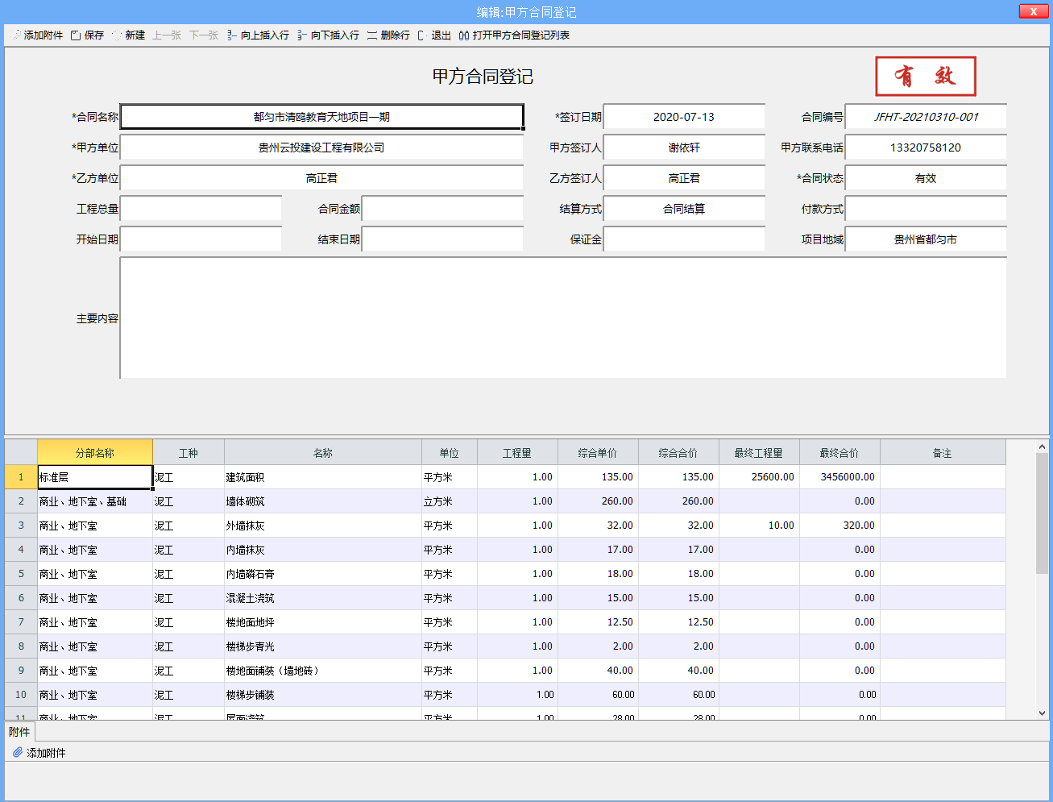
Task: Click inside the 主要内容 text area
Action: pos(563,318)
